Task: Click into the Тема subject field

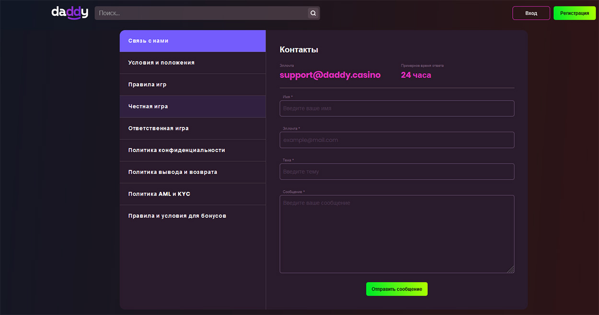Action: 397,172
